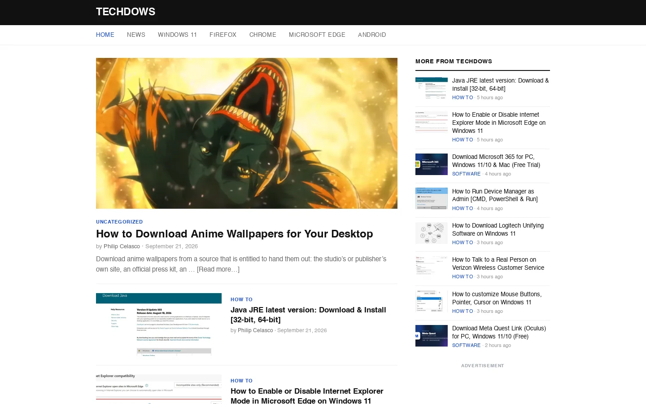The width and height of the screenshot is (646, 404).
Task: Go to the NEWS section
Action: pyautogui.click(x=136, y=35)
